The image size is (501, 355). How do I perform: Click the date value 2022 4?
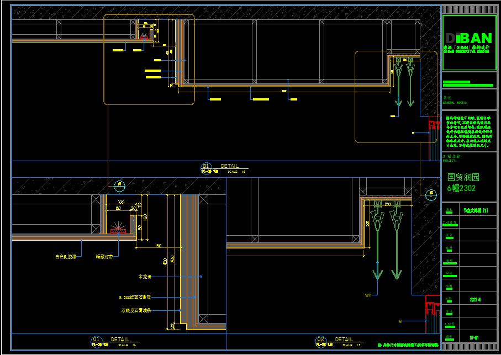(476, 300)
